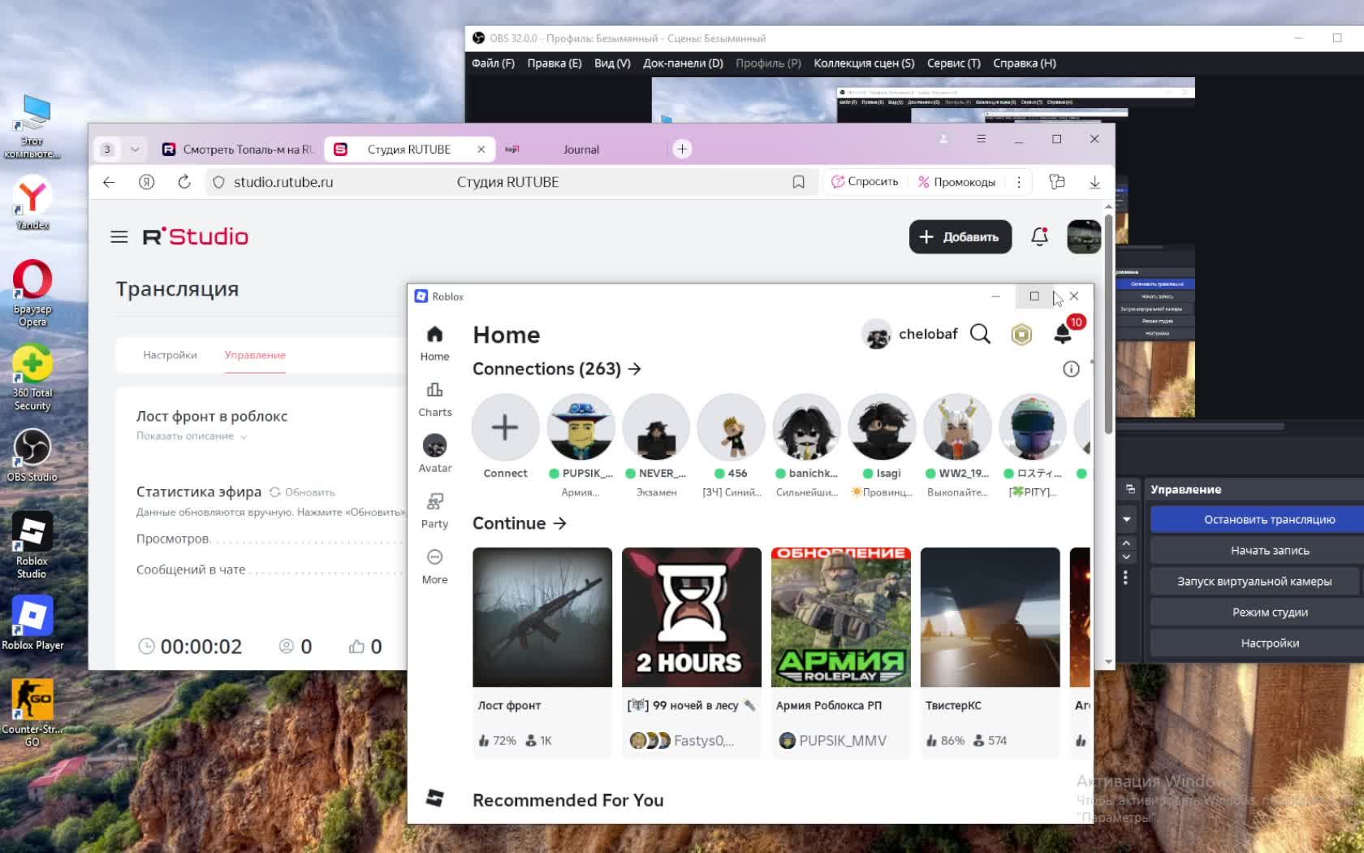Select the Roblox Studio desktop icon
The height and width of the screenshot is (853, 1364).
(x=32, y=545)
